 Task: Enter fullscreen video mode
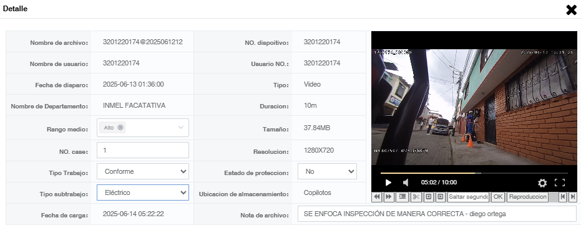[560, 183]
